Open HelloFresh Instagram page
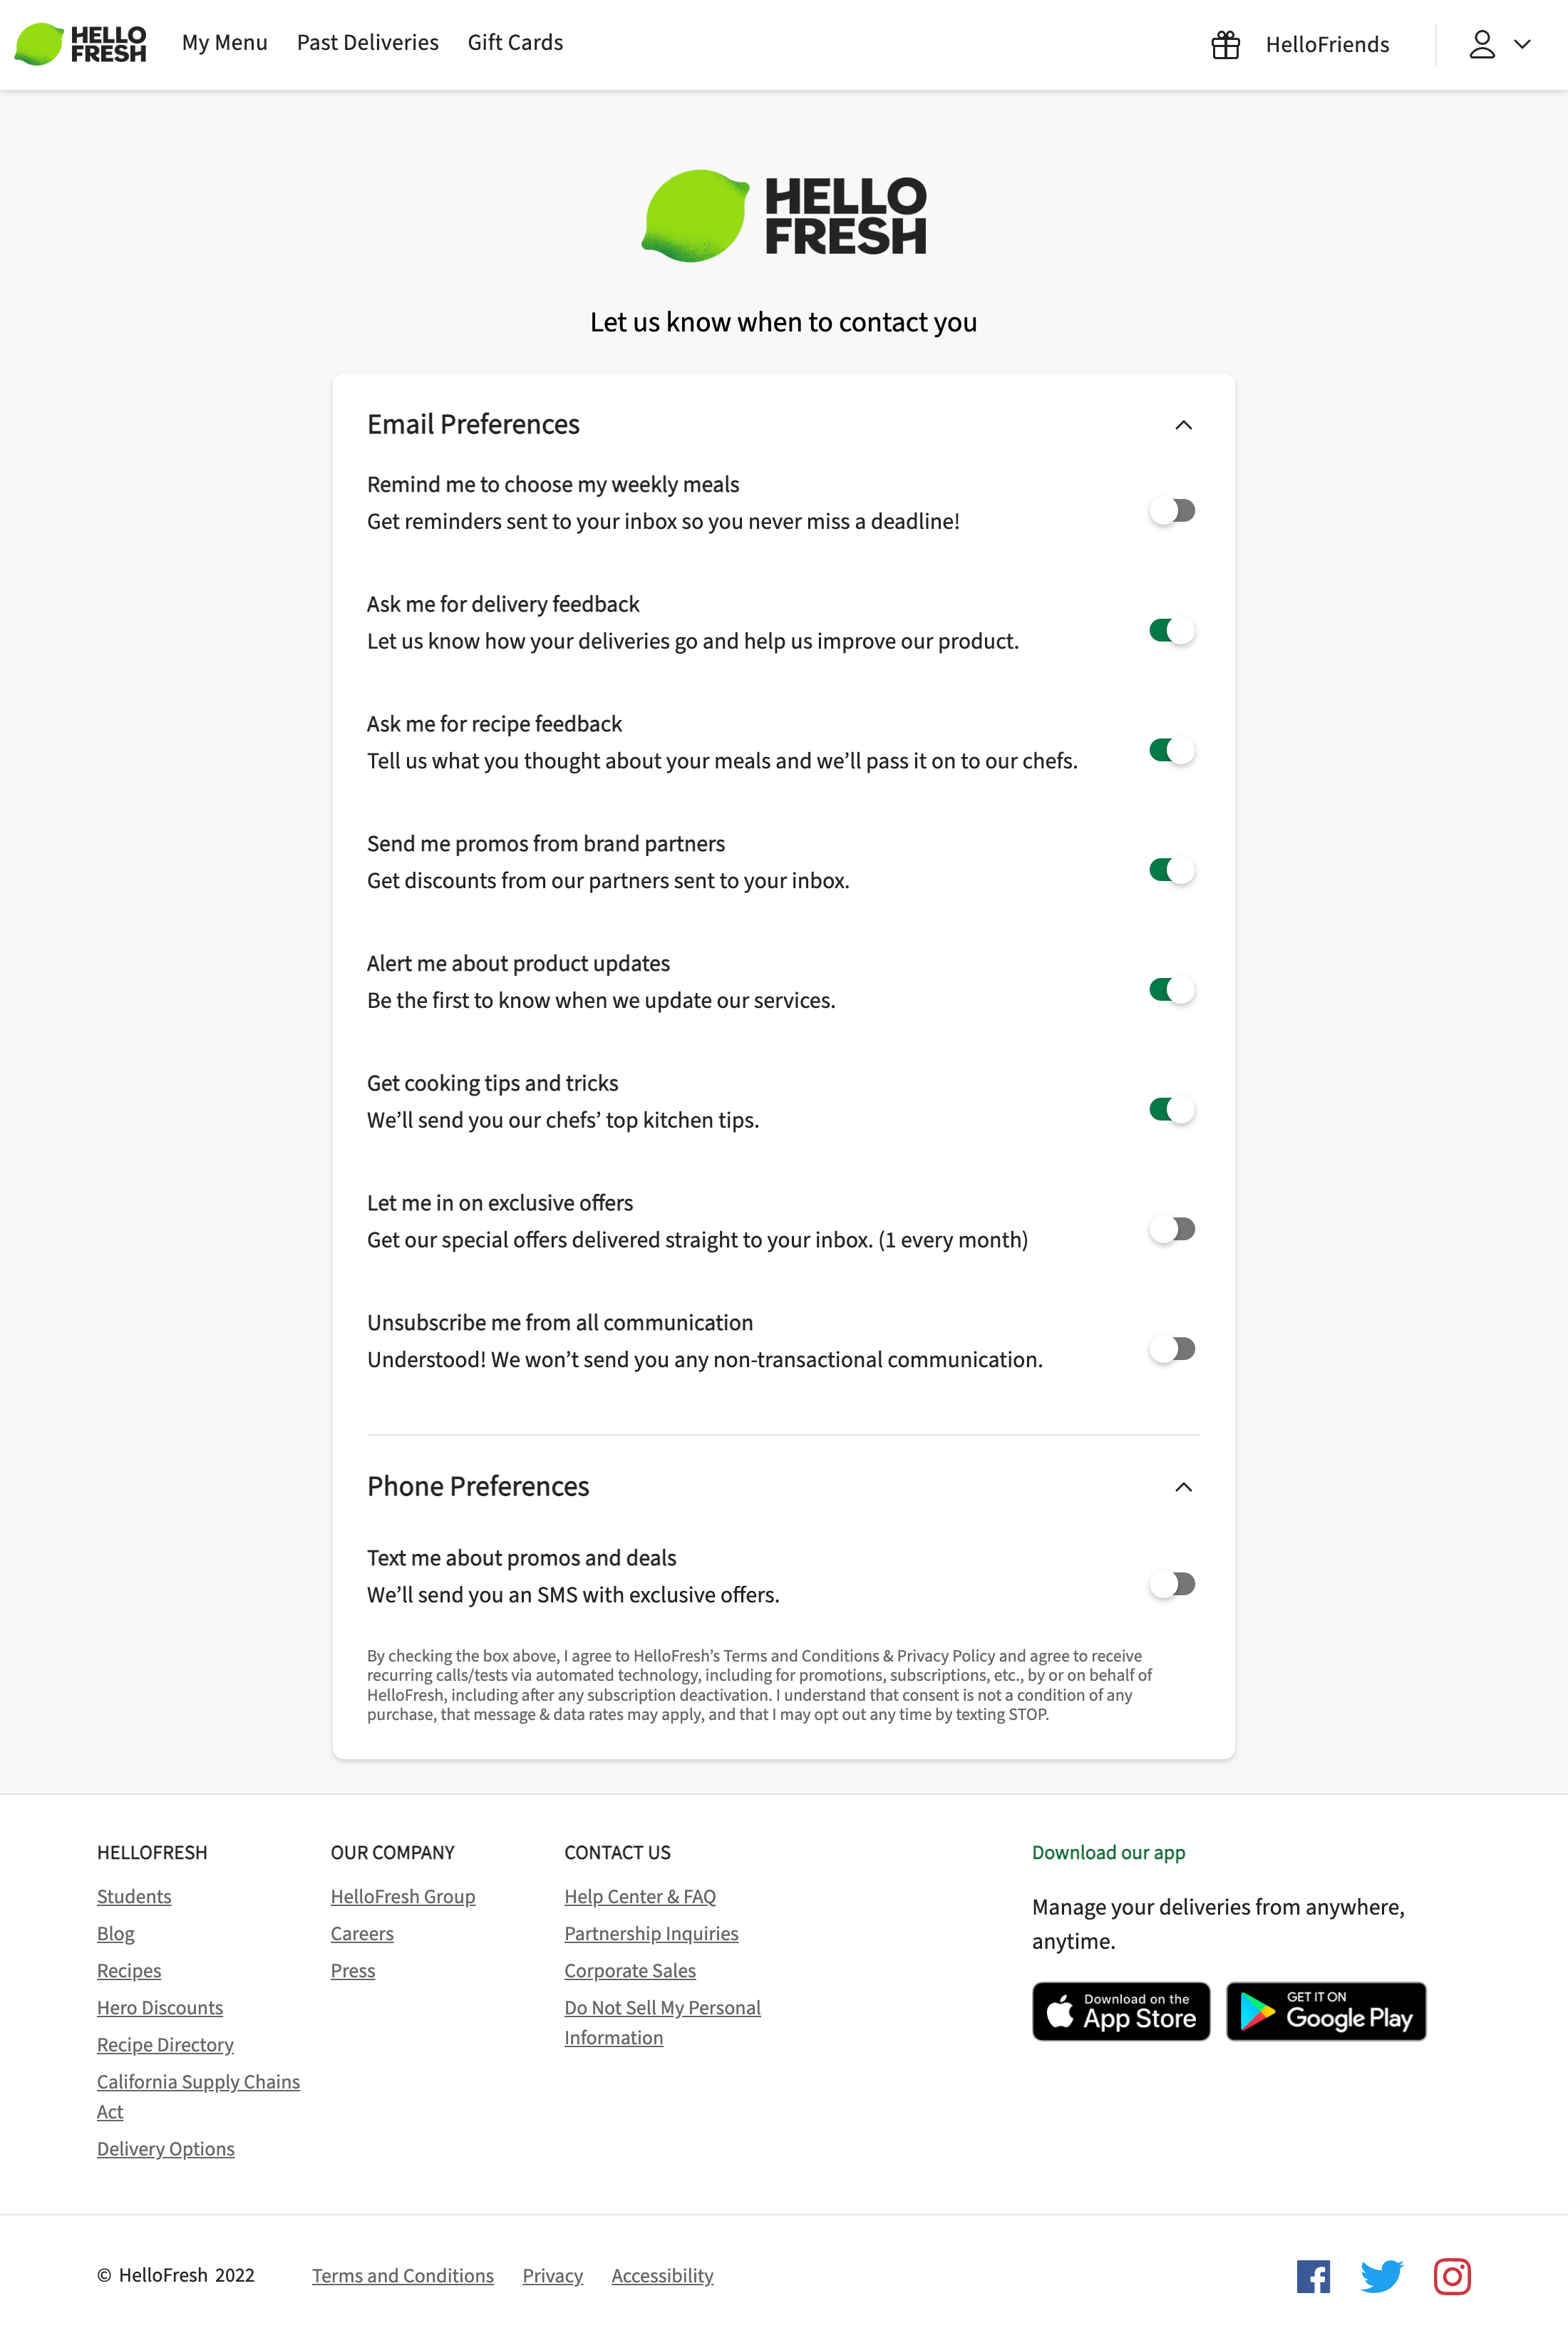This screenshot has width=1568, height=2338. click(x=1452, y=2276)
